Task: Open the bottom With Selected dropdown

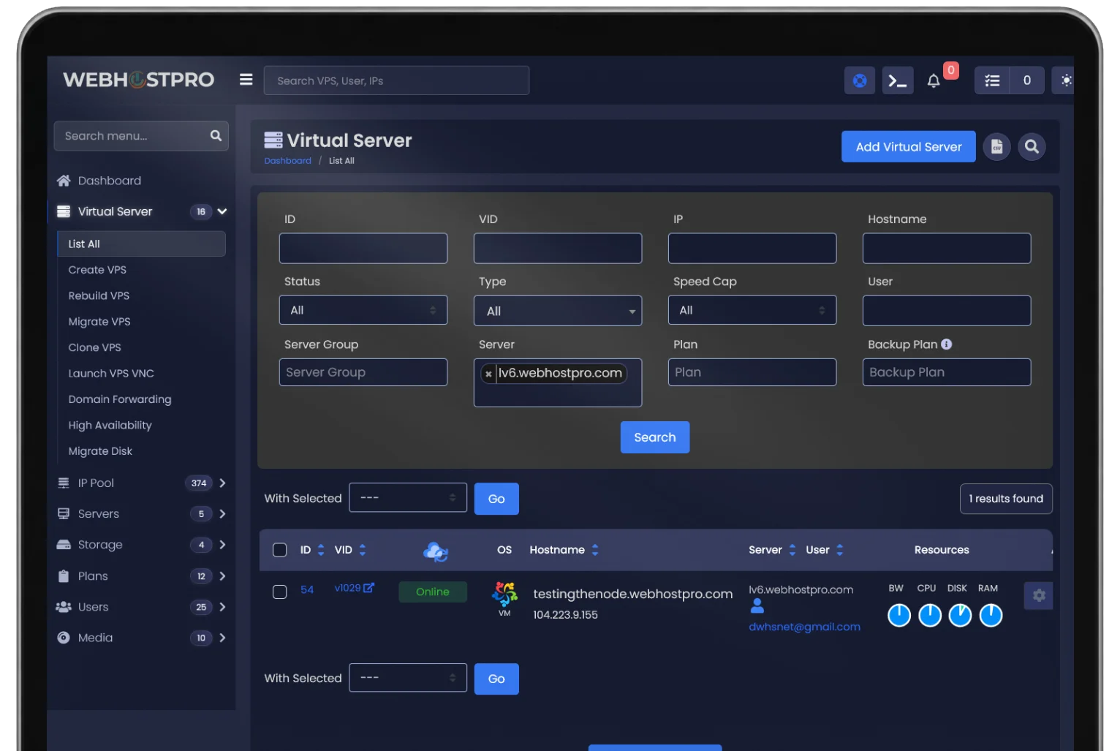Action: tap(408, 677)
